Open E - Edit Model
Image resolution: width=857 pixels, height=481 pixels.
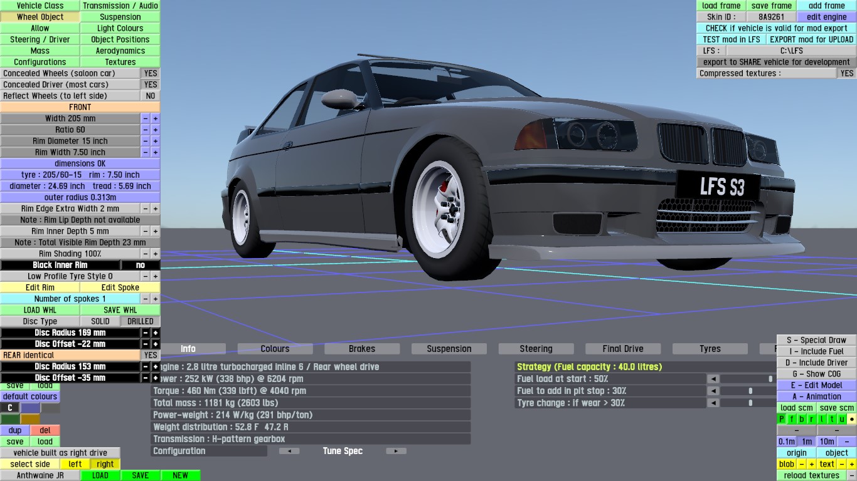coord(817,385)
